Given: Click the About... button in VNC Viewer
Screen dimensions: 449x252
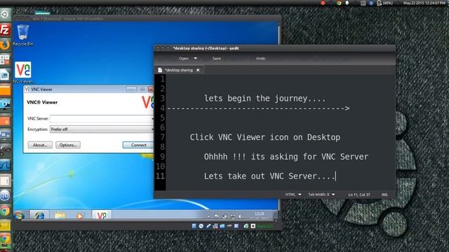Looking at the screenshot, I should [x=40, y=145].
